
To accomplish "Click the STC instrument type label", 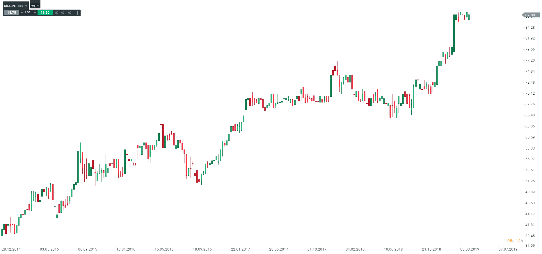I will click(20, 6).
